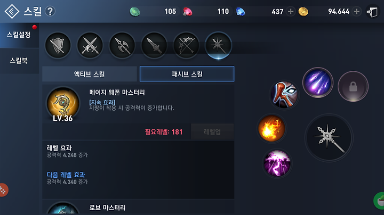
Task: Select the bow and arrow weapon icon
Action: click(186, 45)
